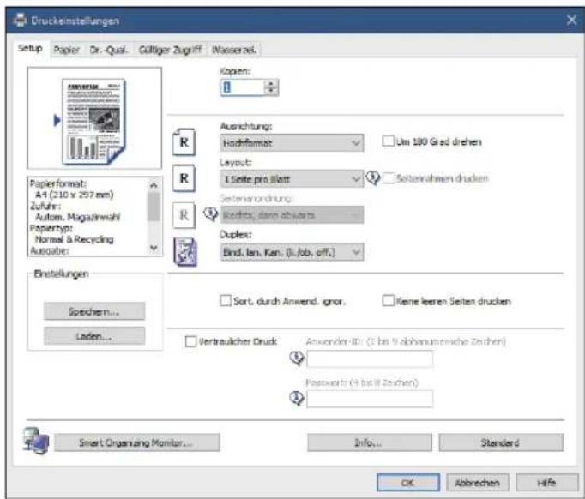Viewport: 585px width, 499px height.
Task: Increase Kopien using the up spinner arrow
Action: (272, 84)
